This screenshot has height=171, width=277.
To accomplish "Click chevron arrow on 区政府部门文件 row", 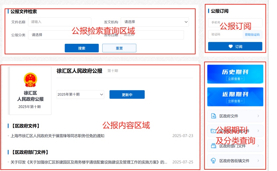I will [x=258, y=146].
